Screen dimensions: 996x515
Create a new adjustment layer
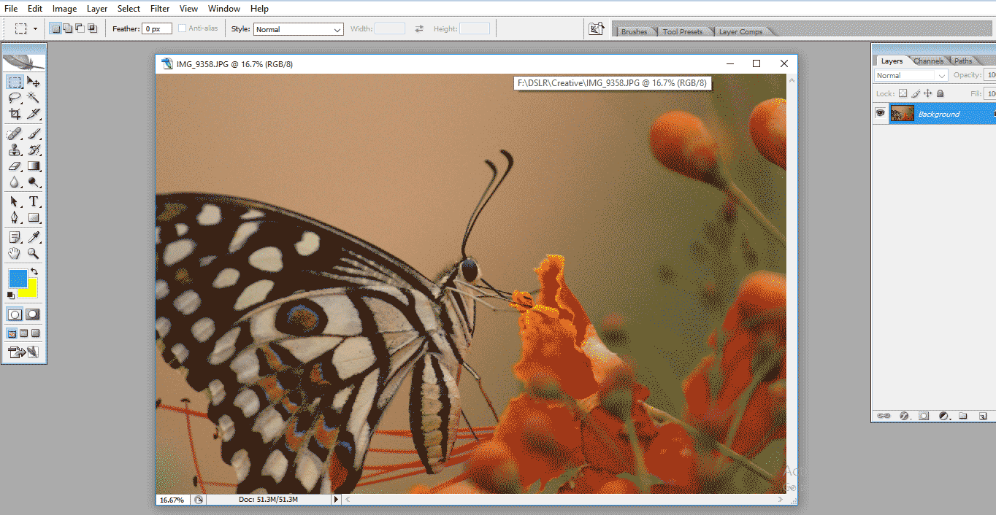(943, 415)
